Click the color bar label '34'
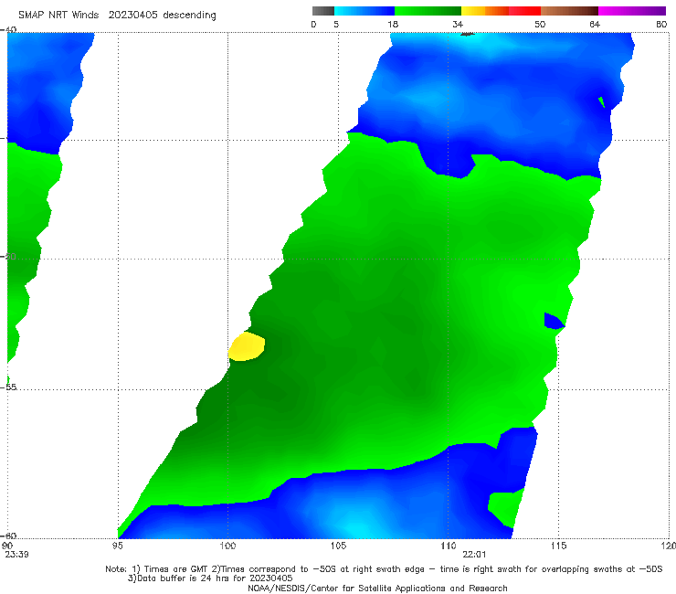 458,25
